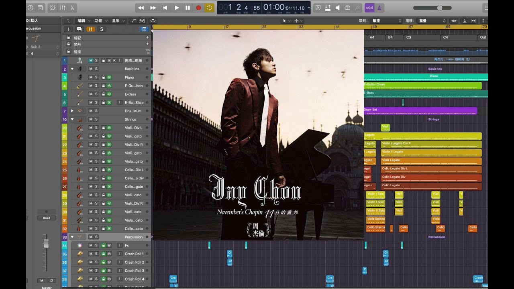Add a new track with plus button
514x289 pixels.
coord(68,29)
